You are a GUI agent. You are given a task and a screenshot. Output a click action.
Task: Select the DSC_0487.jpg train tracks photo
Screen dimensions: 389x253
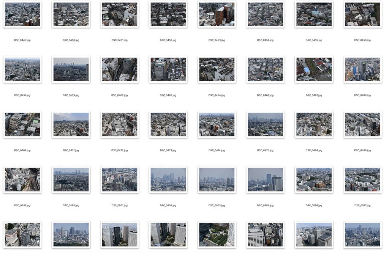(x=22, y=179)
